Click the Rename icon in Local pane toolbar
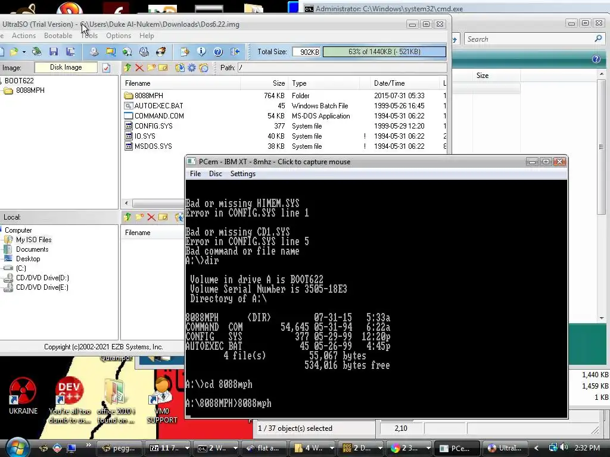610x457 pixels. 163,217
